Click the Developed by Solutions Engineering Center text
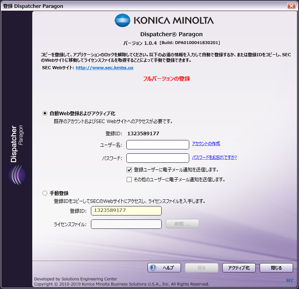 tap(76, 279)
